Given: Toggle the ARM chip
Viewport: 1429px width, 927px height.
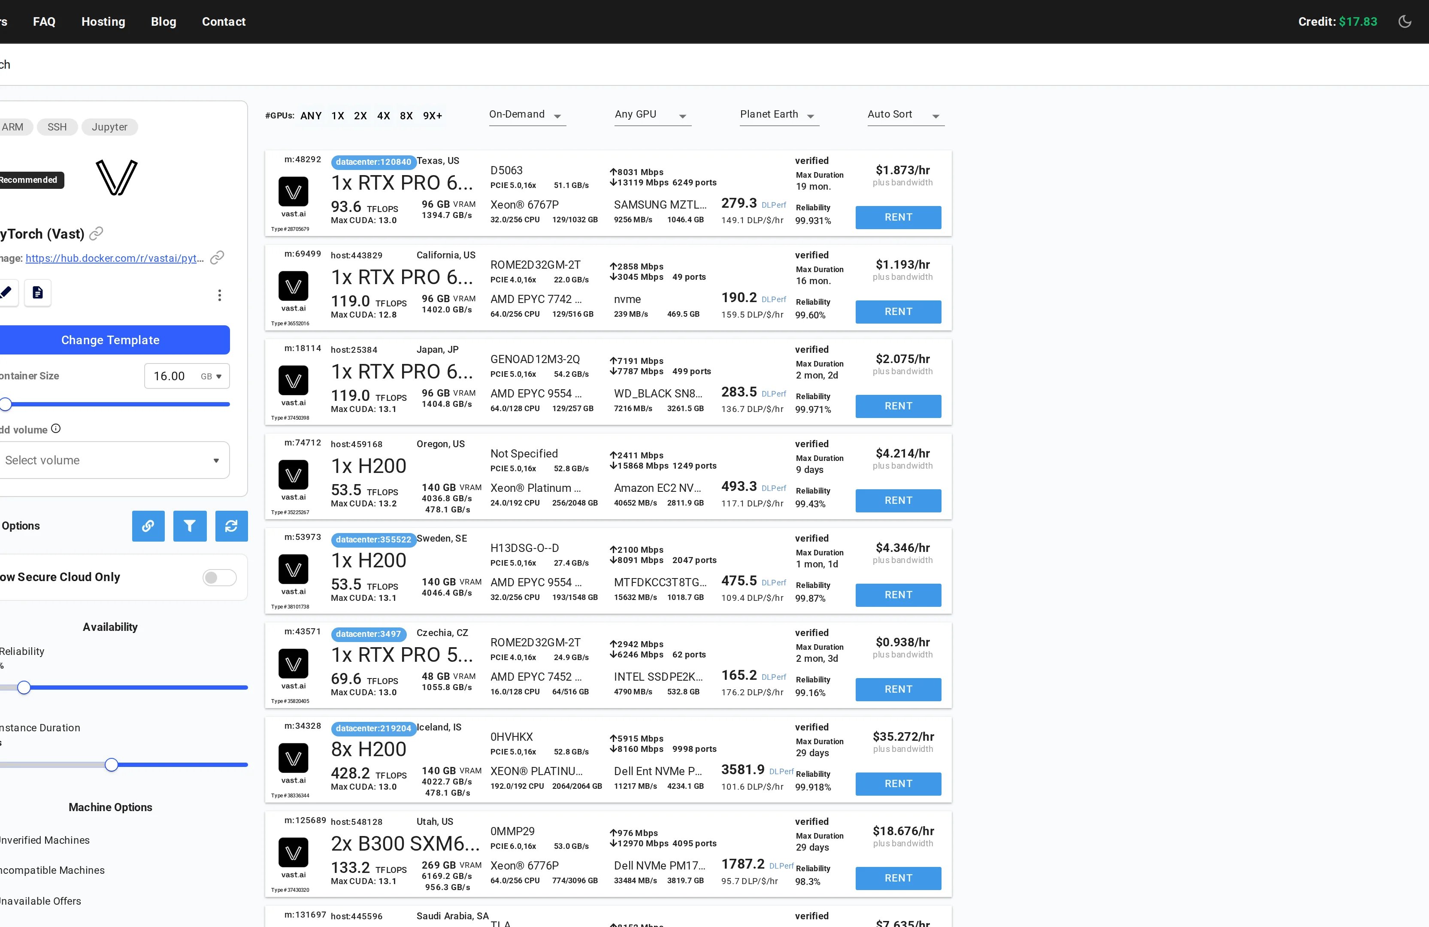Looking at the screenshot, I should point(15,127).
